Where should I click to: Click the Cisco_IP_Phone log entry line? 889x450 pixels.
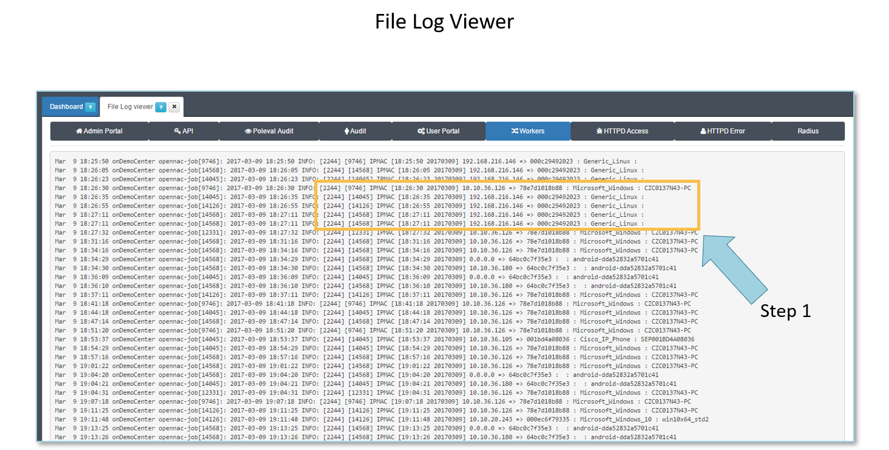pyautogui.click(x=374, y=339)
